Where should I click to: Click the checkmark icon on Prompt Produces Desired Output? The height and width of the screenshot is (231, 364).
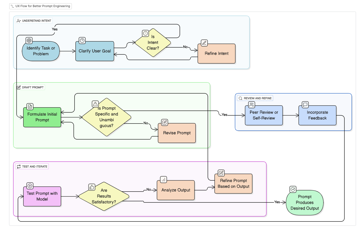(x=293, y=189)
